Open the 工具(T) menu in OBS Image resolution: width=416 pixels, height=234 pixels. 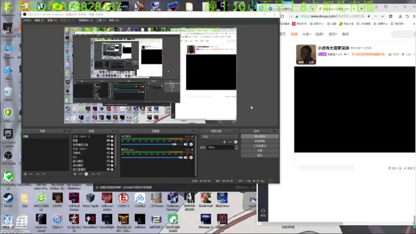click(x=101, y=20)
